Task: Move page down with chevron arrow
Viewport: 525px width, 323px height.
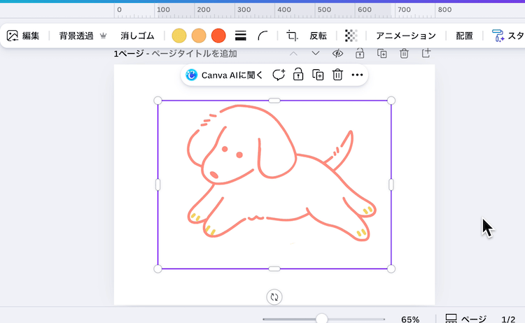Action: tap(316, 54)
